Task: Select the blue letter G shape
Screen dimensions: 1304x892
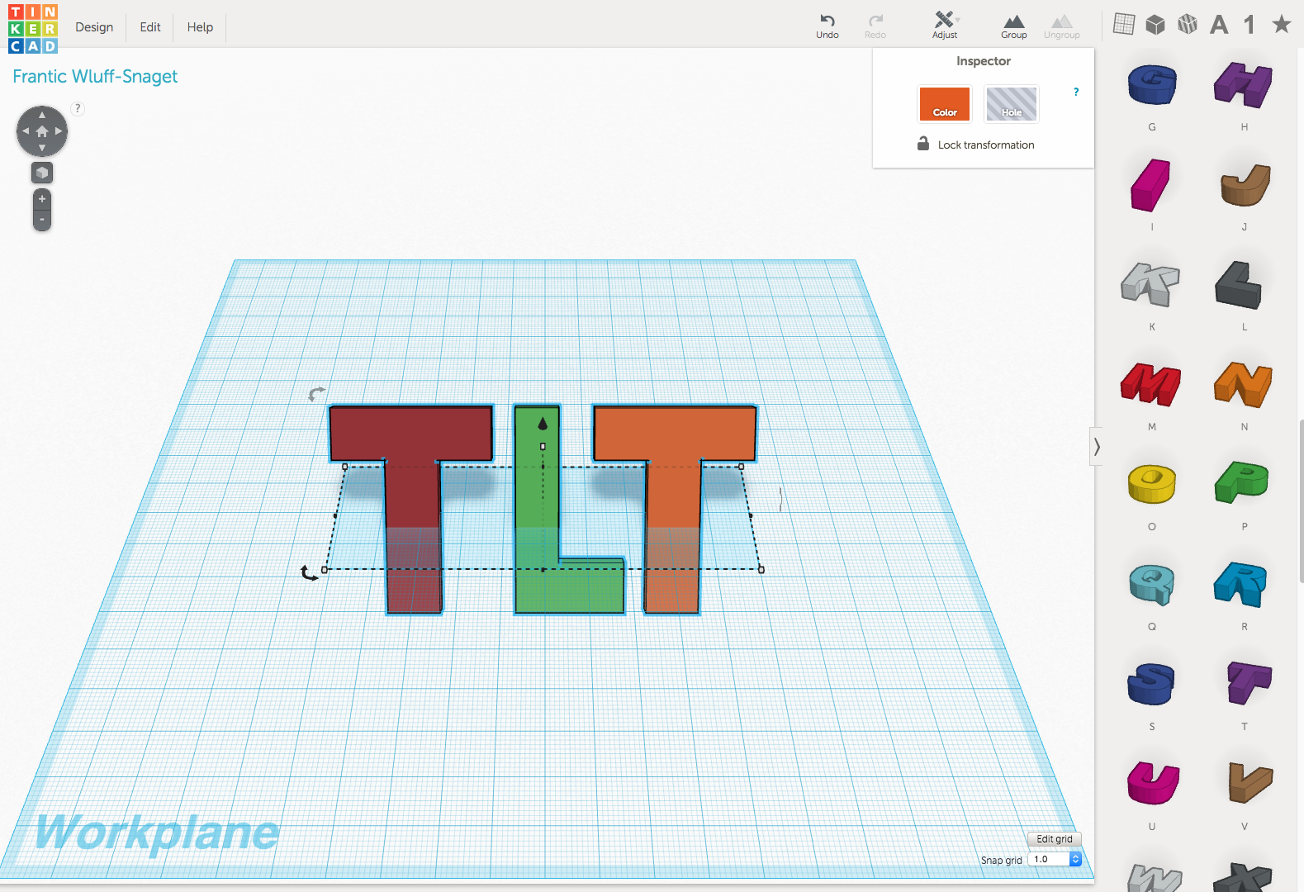Action: pos(1152,84)
